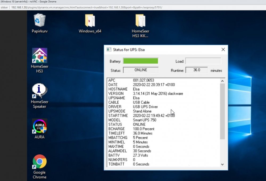
Task: Select the NUMXFERS 0 row
Action: coord(164,160)
